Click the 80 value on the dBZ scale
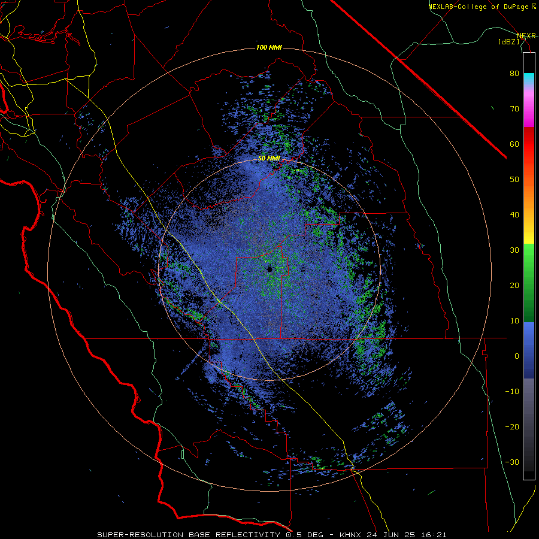This screenshot has height=539, width=539. coord(514,74)
